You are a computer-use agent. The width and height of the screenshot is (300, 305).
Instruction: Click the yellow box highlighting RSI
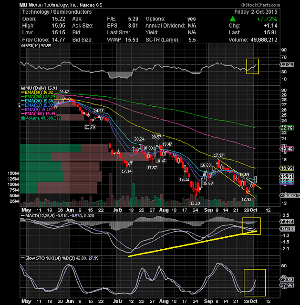pyautogui.click(x=252, y=66)
